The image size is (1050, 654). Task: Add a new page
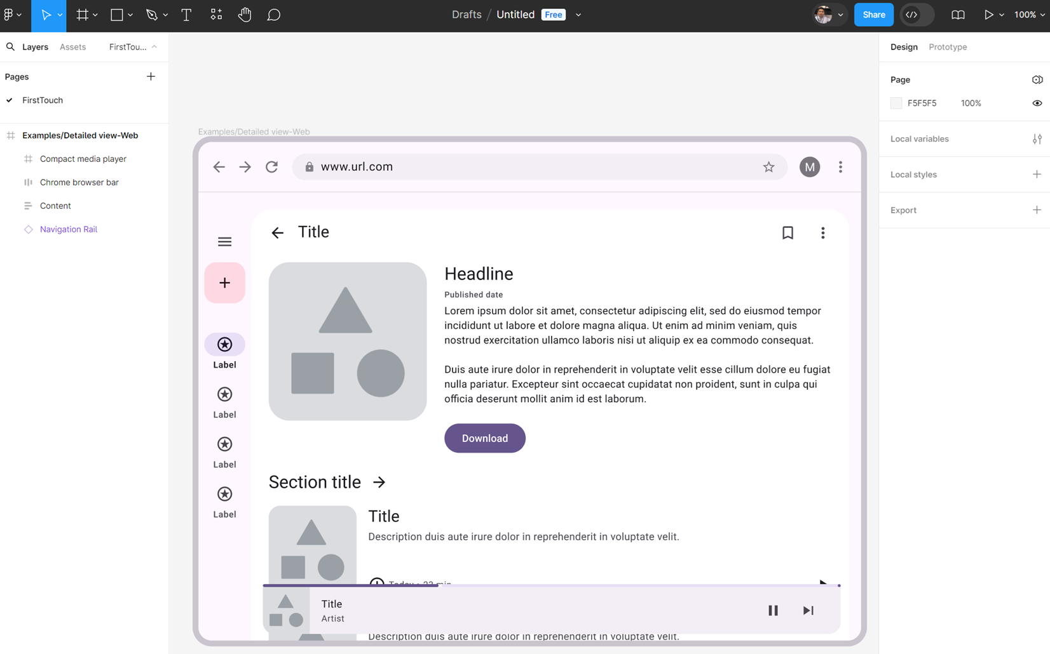[151, 77]
